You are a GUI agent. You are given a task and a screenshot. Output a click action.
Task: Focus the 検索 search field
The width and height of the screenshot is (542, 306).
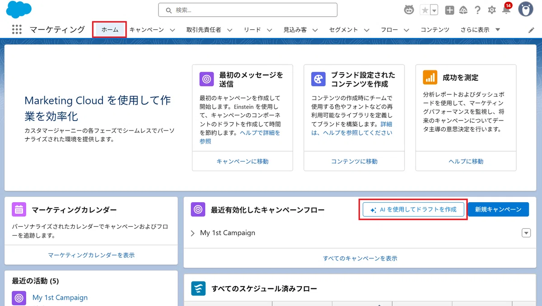pos(248,10)
